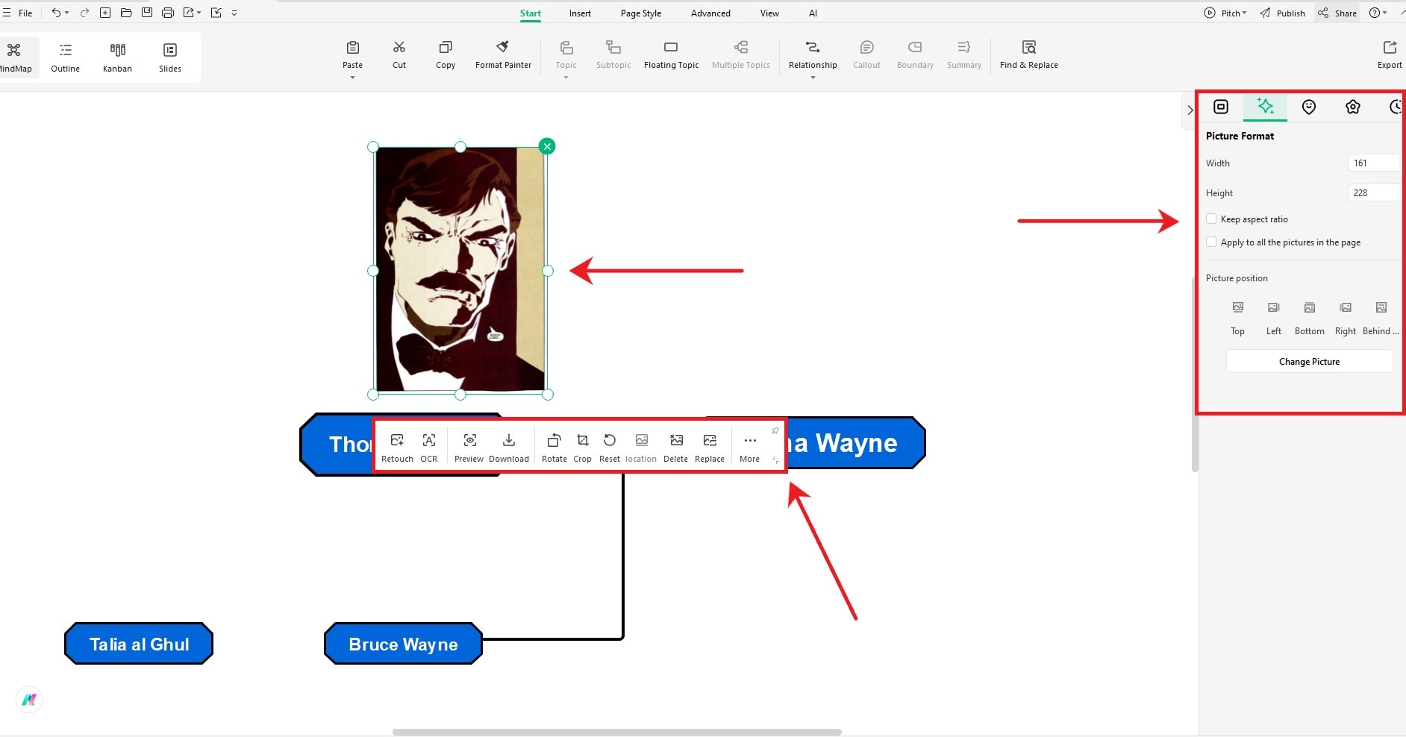The height and width of the screenshot is (737, 1406).
Task: Set picture position to Left
Action: pos(1274,317)
